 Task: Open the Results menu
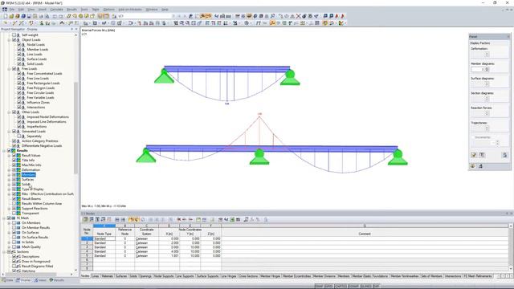coord(71,10)
